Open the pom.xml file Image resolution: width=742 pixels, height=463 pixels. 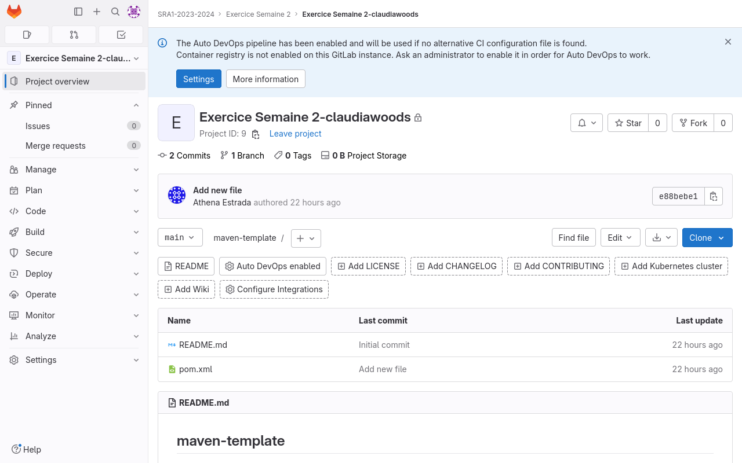coord(195,369)
